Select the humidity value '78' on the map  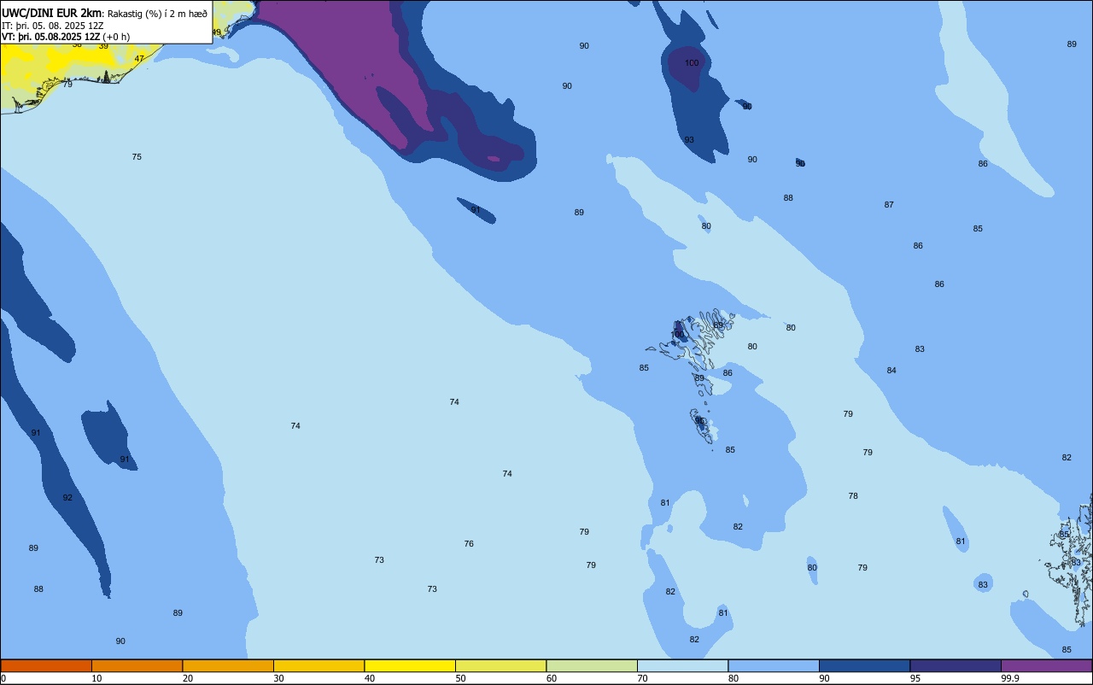[853, 496]
